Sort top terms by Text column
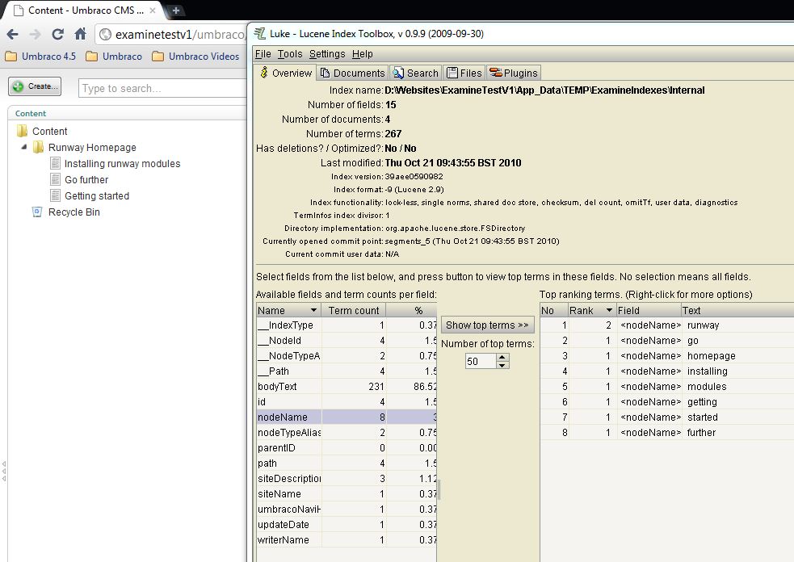 (737, 310)
